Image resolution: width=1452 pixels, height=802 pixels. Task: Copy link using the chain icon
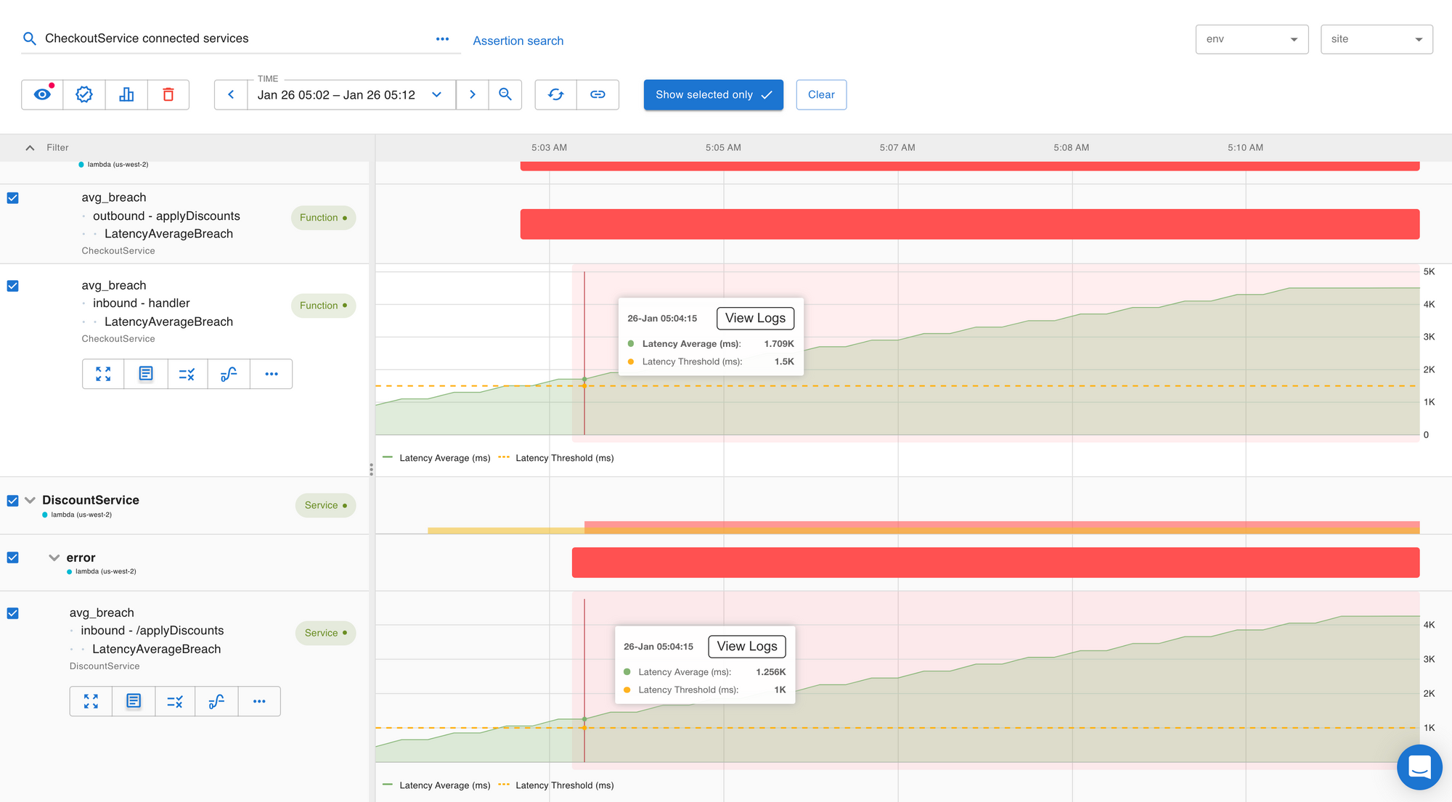click(597, 94)
